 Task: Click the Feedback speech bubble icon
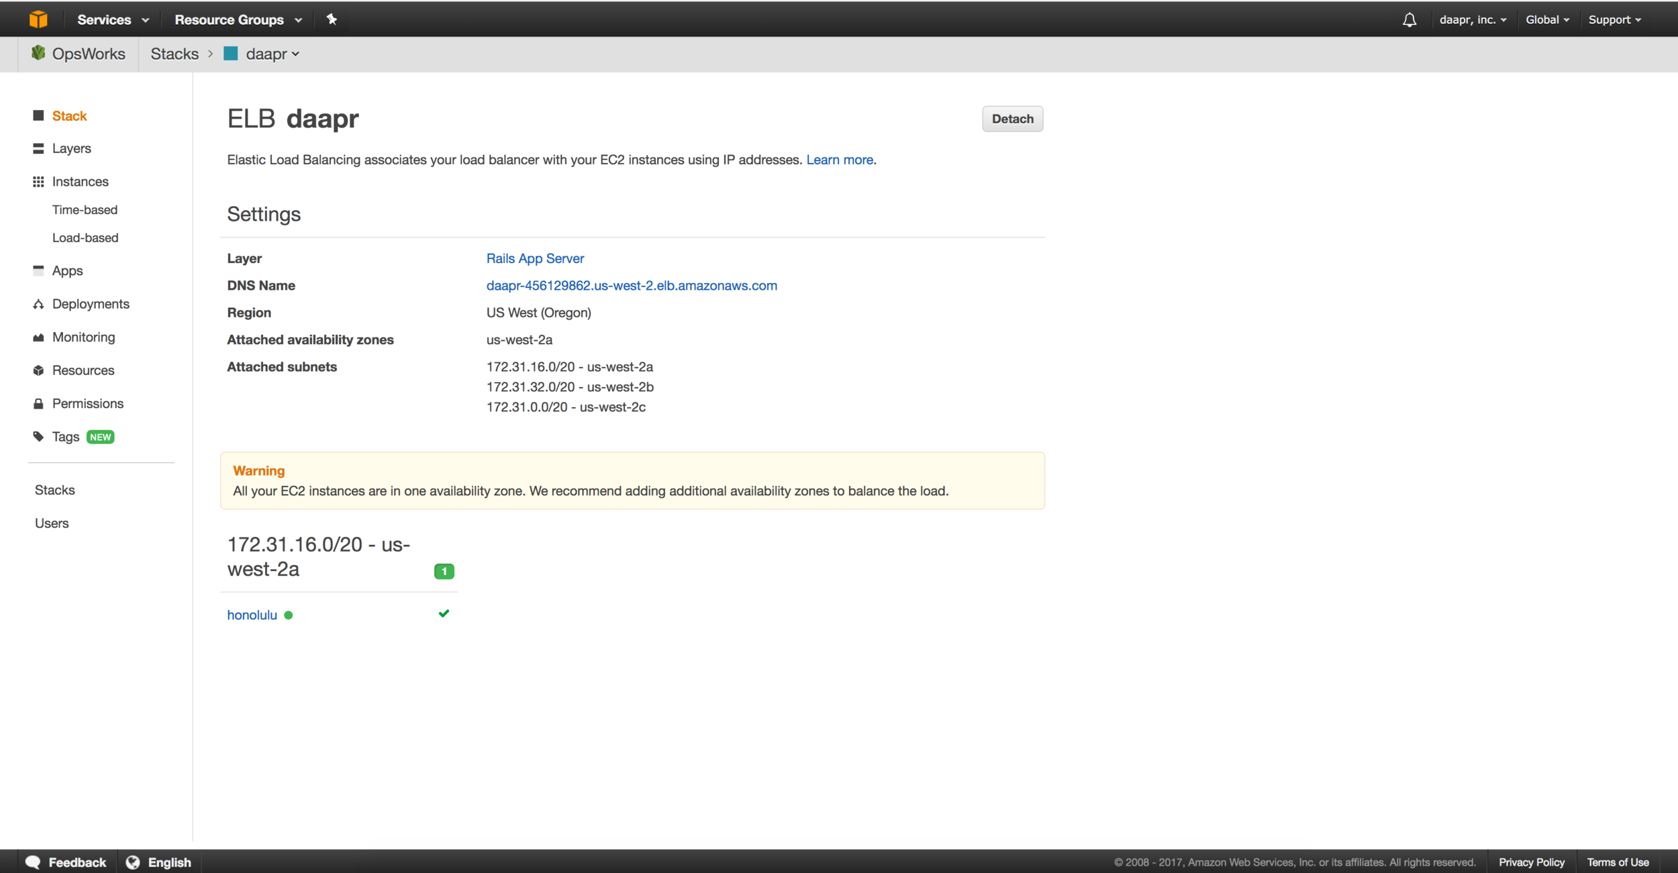point(33,862)
